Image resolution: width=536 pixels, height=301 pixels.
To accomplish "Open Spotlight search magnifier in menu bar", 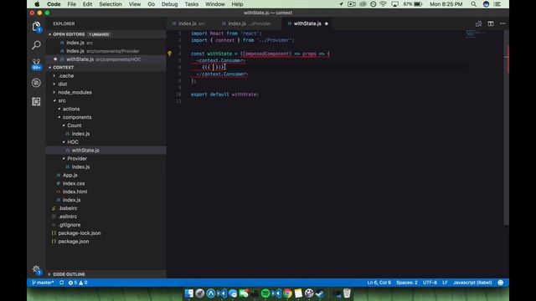I will tap(473, 4).
